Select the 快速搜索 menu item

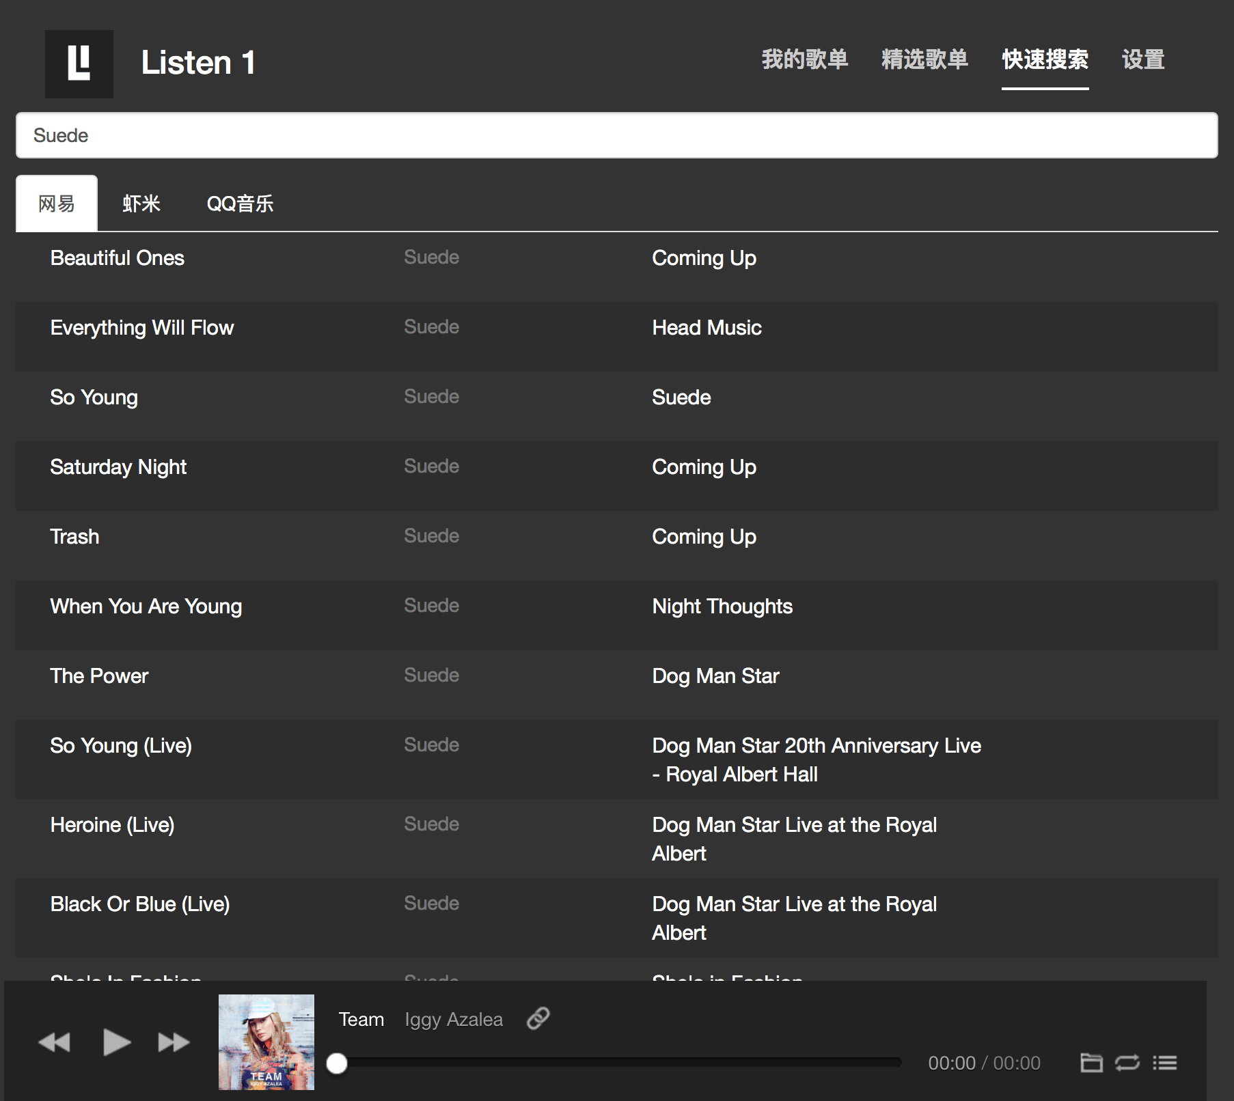click(x=1045, y=59)
